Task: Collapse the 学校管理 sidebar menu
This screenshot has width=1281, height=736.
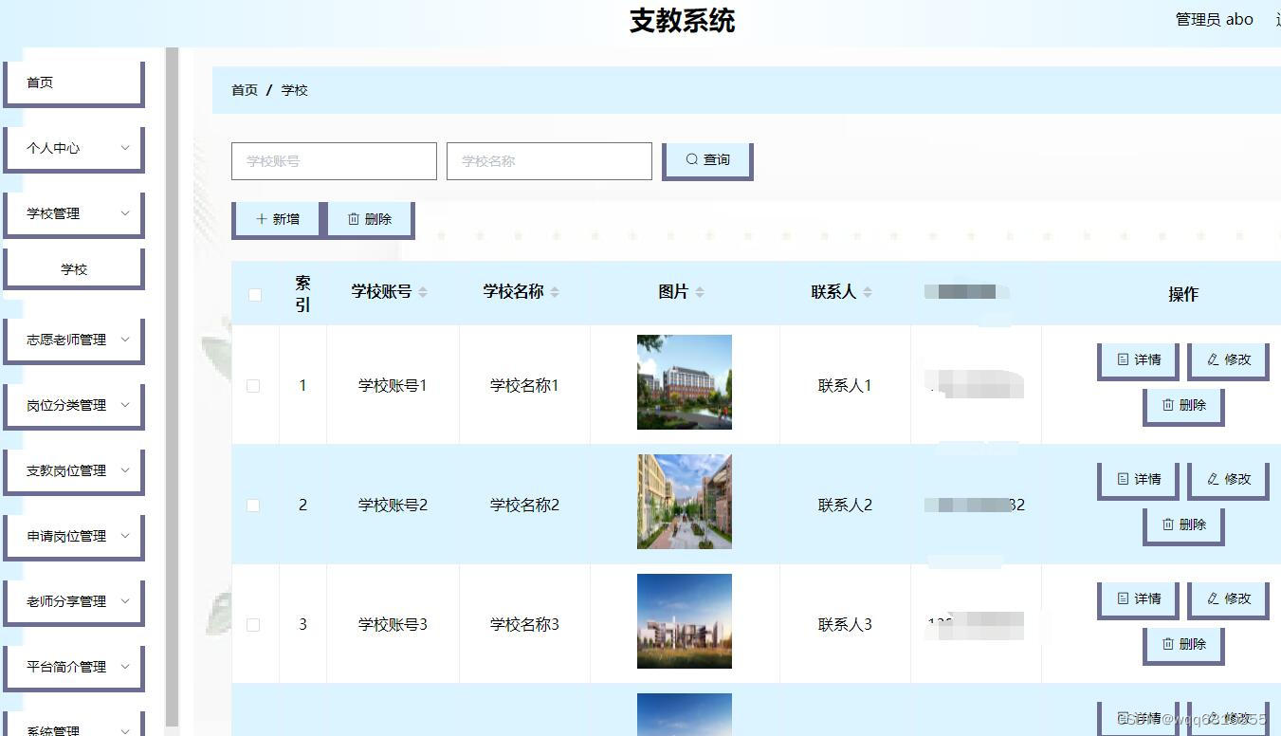Action: [74, 214]
